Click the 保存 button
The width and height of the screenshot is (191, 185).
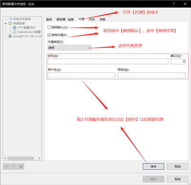pos(153,166)
